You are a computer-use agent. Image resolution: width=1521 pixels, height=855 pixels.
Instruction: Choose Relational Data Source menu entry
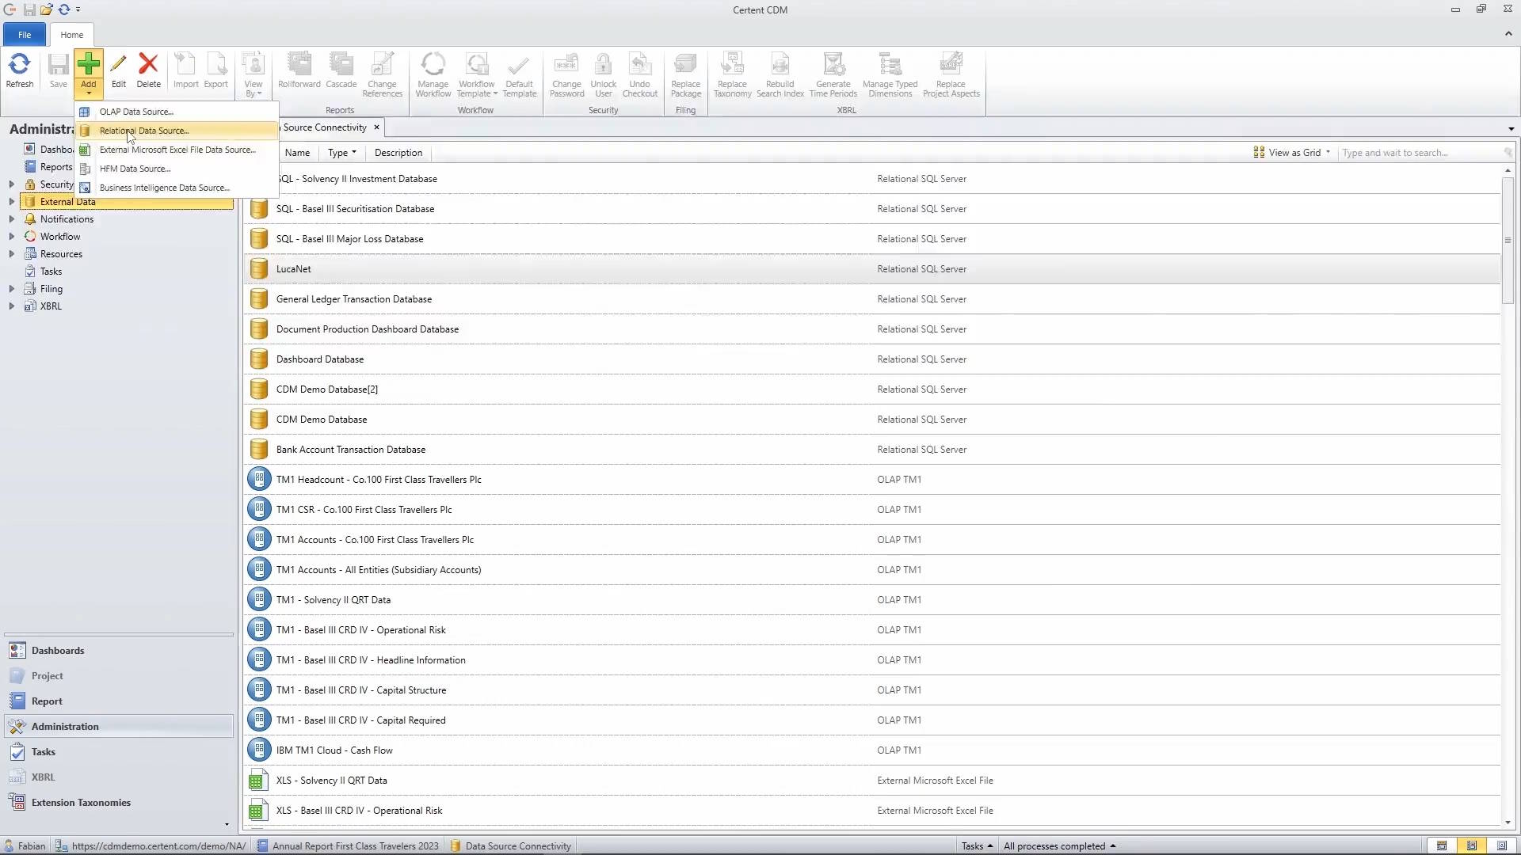(144, 131)
